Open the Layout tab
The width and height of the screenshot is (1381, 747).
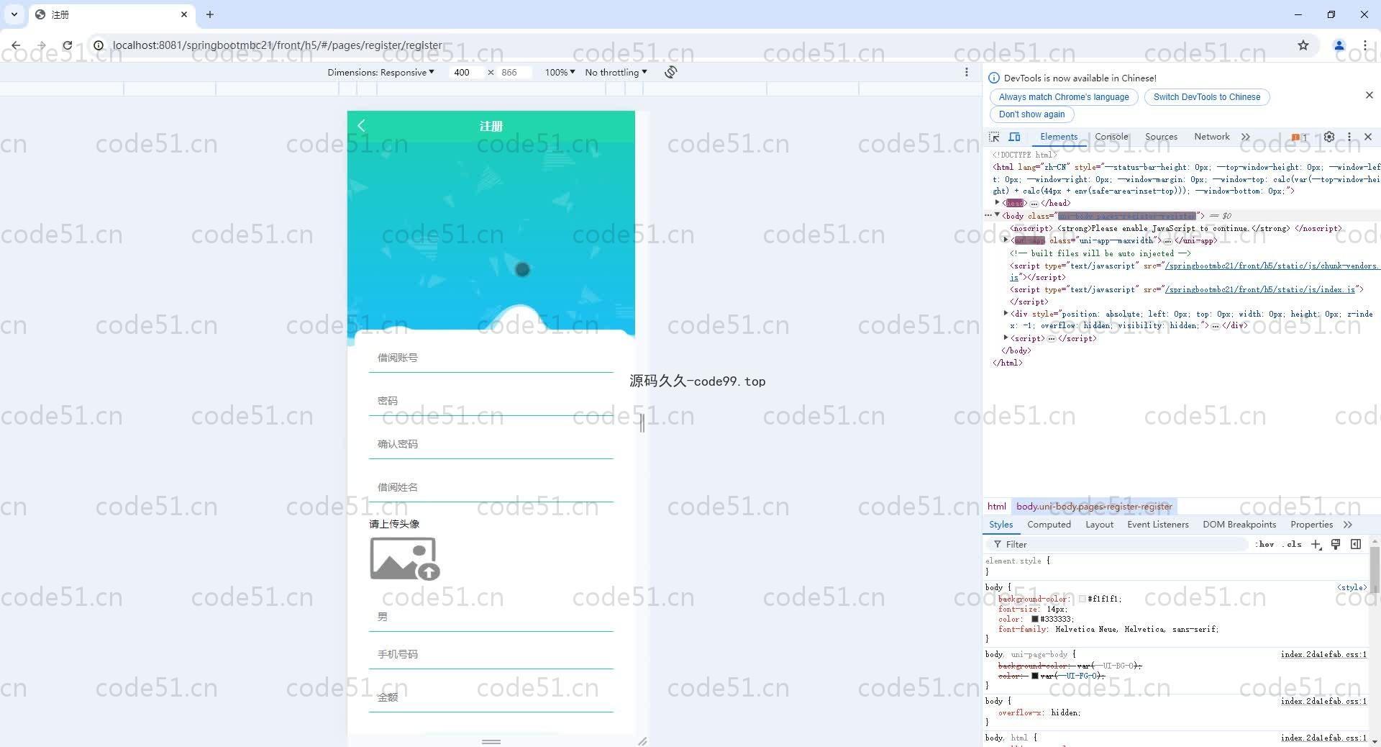1099,525
